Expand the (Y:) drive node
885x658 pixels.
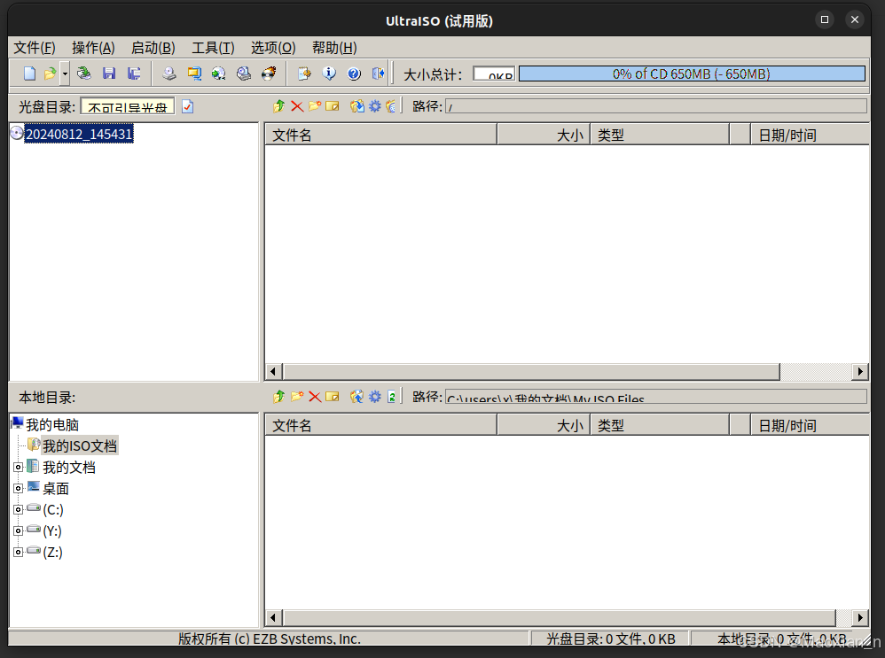[x=18, y=530]
